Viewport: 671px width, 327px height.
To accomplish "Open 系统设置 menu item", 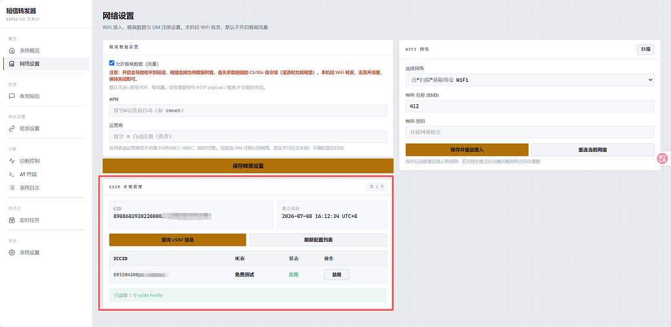I will 46,252.
